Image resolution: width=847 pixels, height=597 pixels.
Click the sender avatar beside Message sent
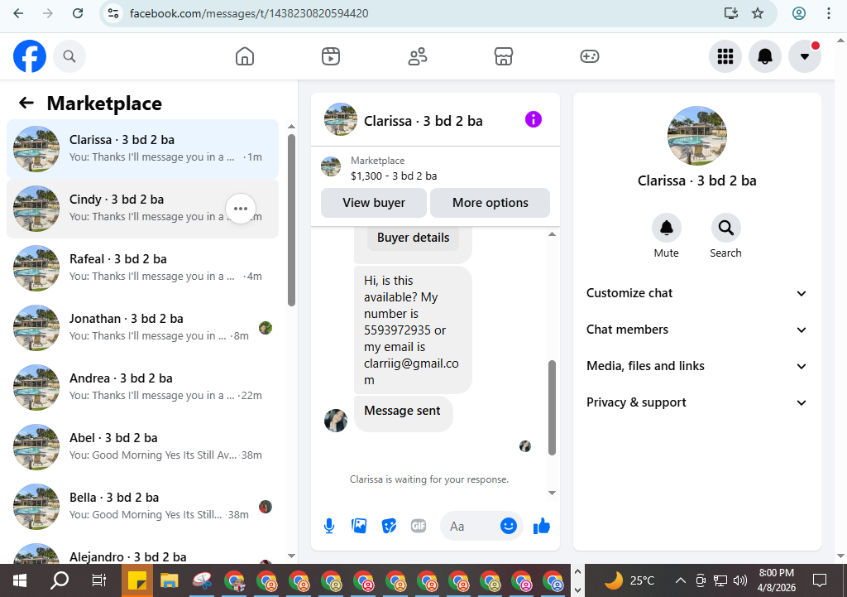336,421
